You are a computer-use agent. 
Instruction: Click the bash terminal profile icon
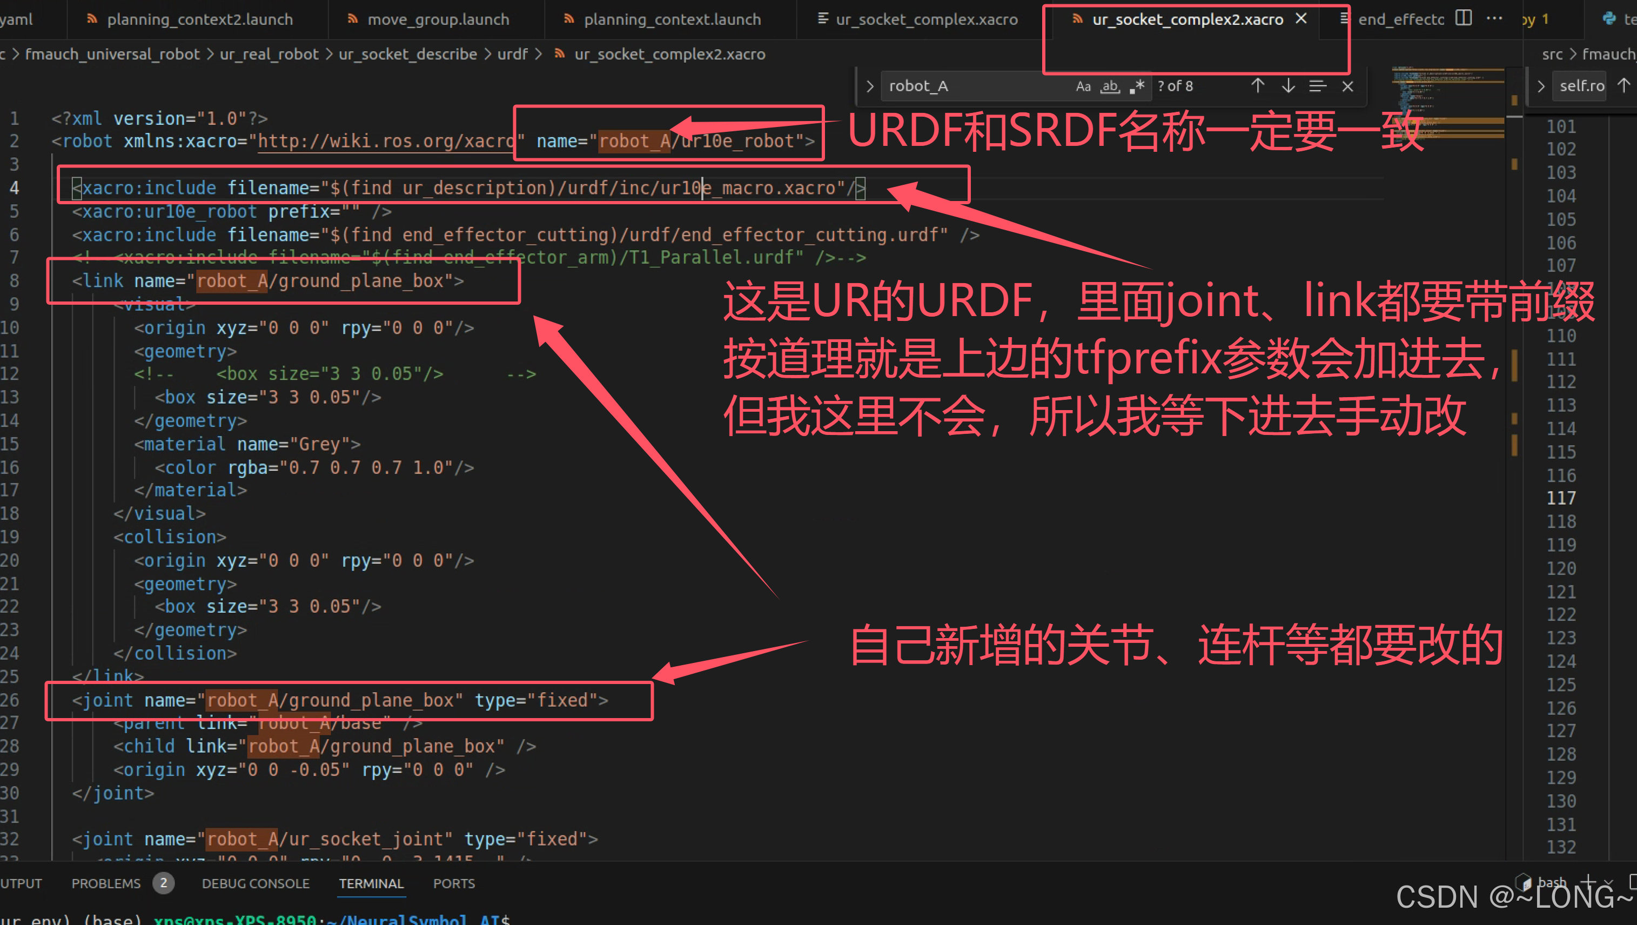(x=1524, y=882)
